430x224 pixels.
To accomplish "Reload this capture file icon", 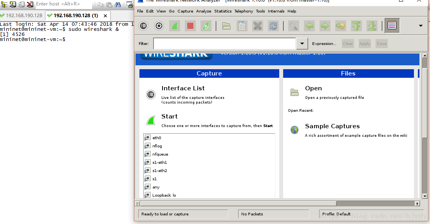I will pyautogui.click(x=273, y=26).
